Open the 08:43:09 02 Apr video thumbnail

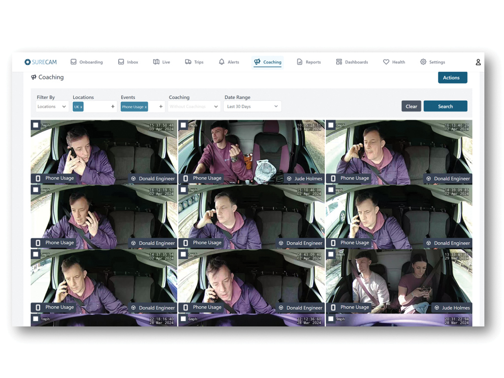pos(252,281)
